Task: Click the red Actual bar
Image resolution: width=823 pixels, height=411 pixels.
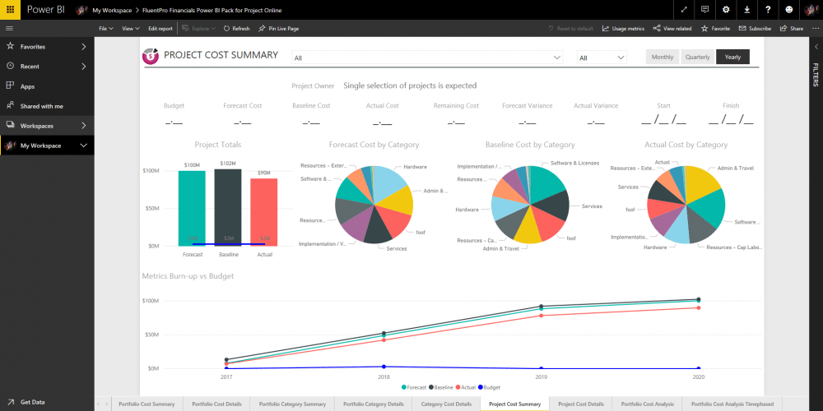Action: click(263, 212)
